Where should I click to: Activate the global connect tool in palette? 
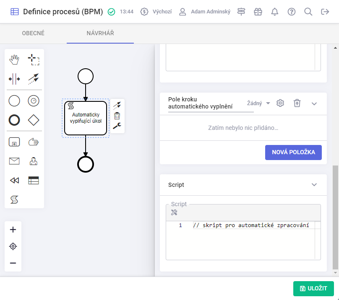(x=34, y=79)
